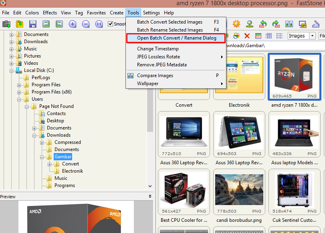Open the Effects menu
This screenshot has height=233, width=325.
click(x=50, y=13)
